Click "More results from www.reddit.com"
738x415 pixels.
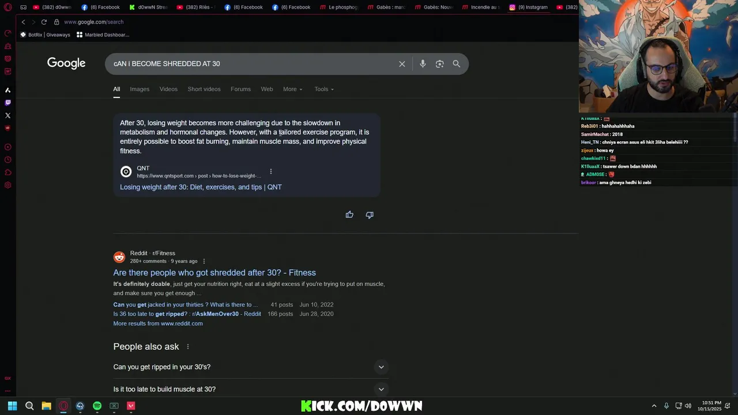[x=158, y=323]
